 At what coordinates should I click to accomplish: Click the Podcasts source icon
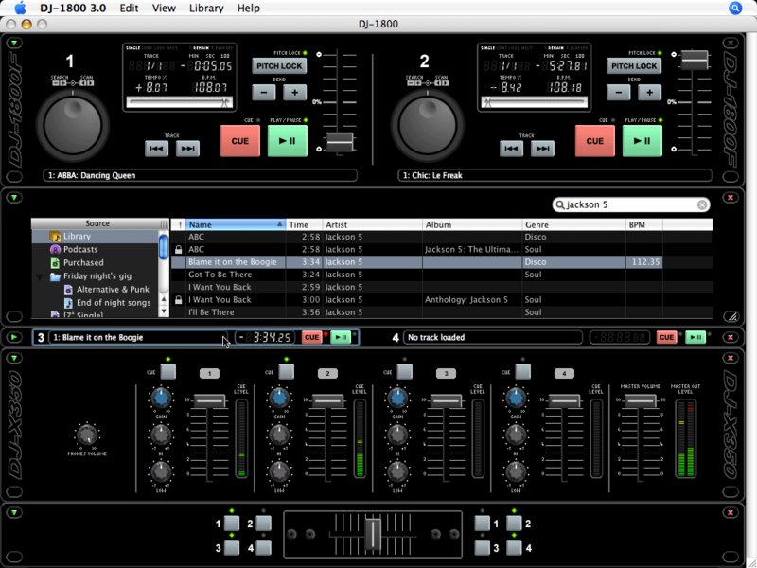tap(55, 250)
